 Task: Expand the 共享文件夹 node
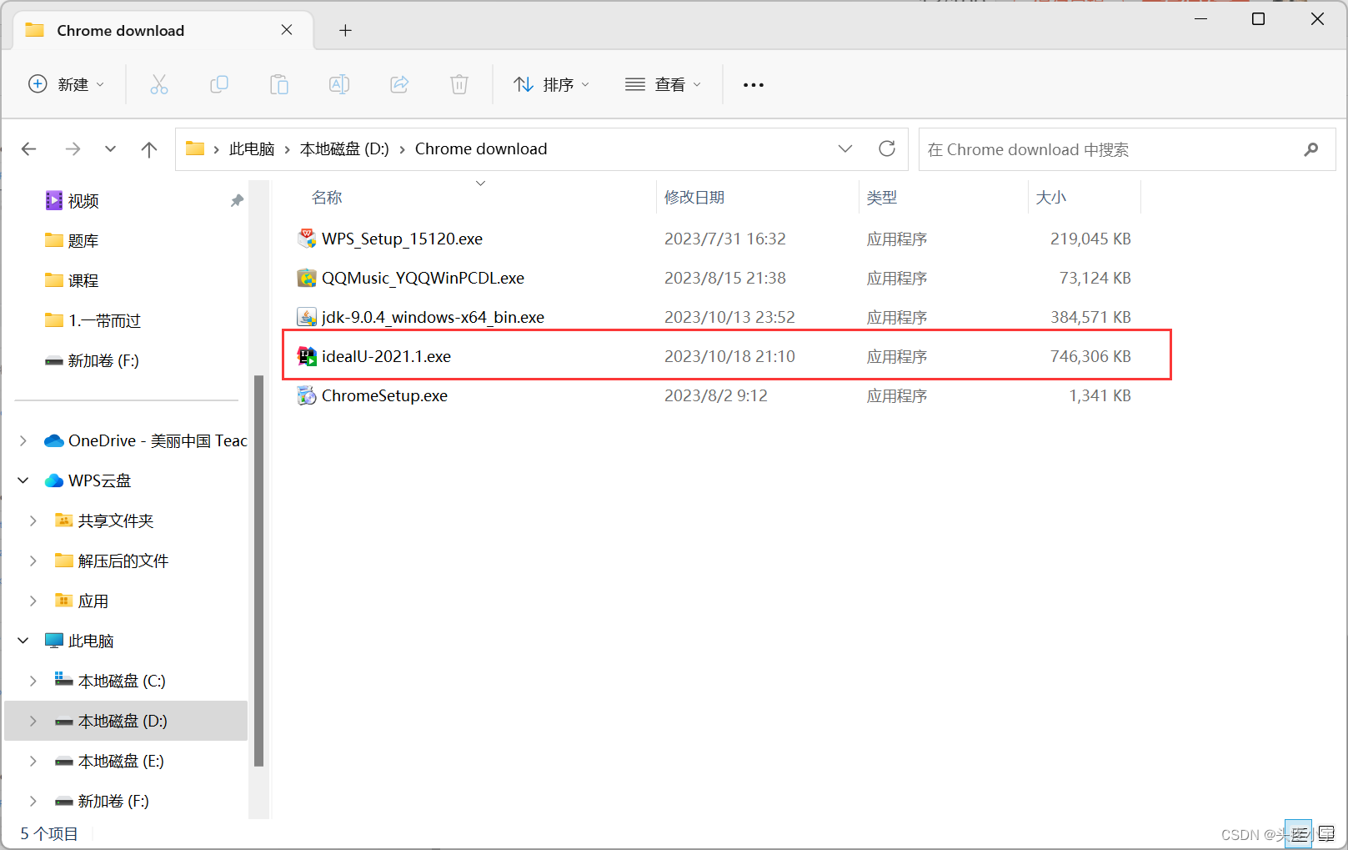click(x=33, y=521)
